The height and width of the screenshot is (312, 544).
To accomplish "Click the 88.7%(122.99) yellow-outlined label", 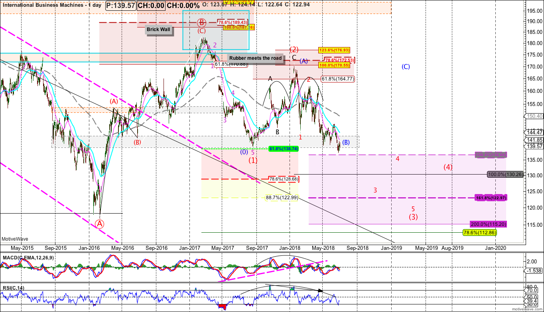I will 282,198.
